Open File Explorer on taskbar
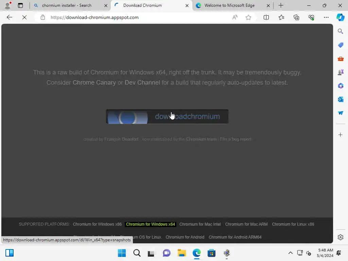348x261 pixels. pyautogui.click(x=182, y=253)
